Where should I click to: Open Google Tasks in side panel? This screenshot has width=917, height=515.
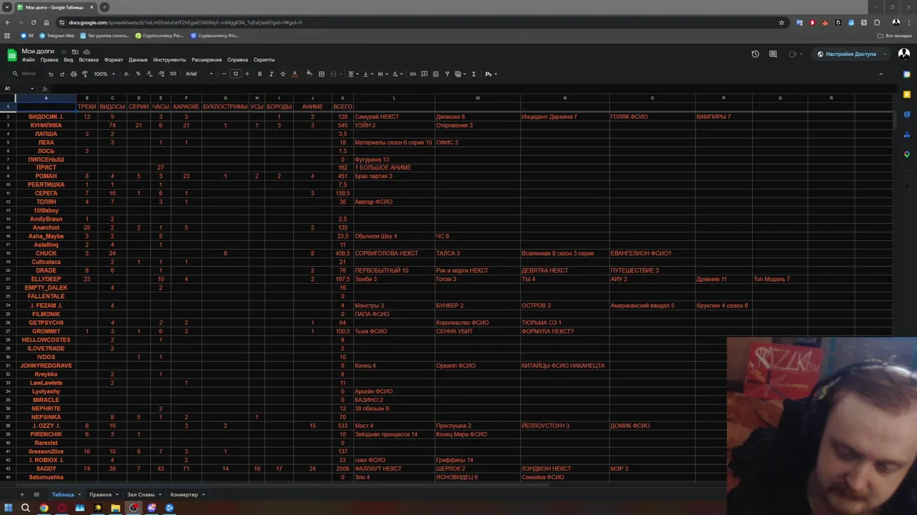(x=907, y=114)
